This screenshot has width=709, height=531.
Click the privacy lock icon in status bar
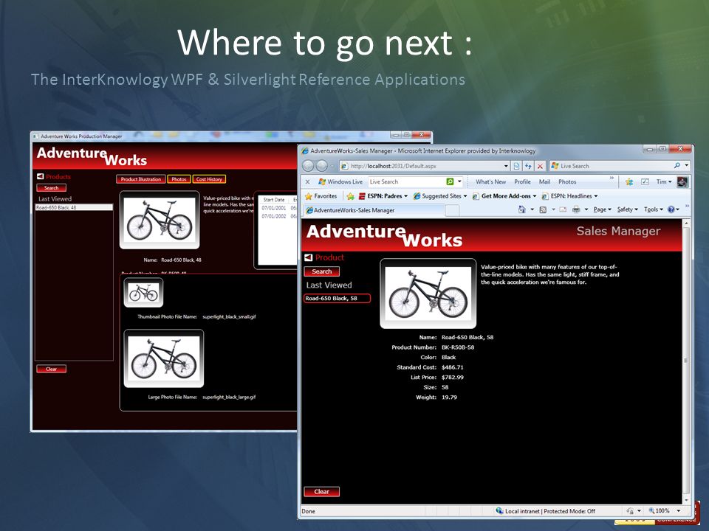[x=630, y=510]
